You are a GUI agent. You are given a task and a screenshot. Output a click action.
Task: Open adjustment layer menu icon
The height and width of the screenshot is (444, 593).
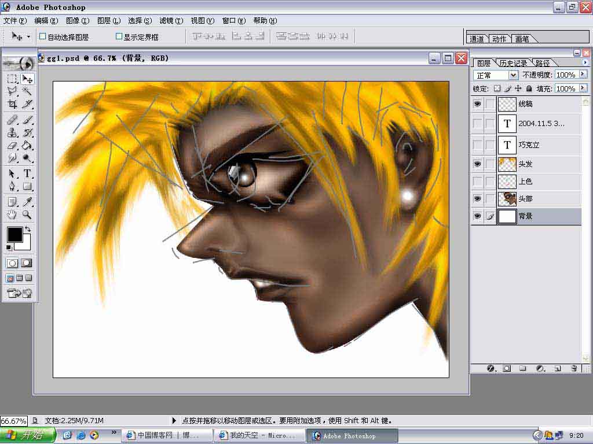click(x=540, y=368)
